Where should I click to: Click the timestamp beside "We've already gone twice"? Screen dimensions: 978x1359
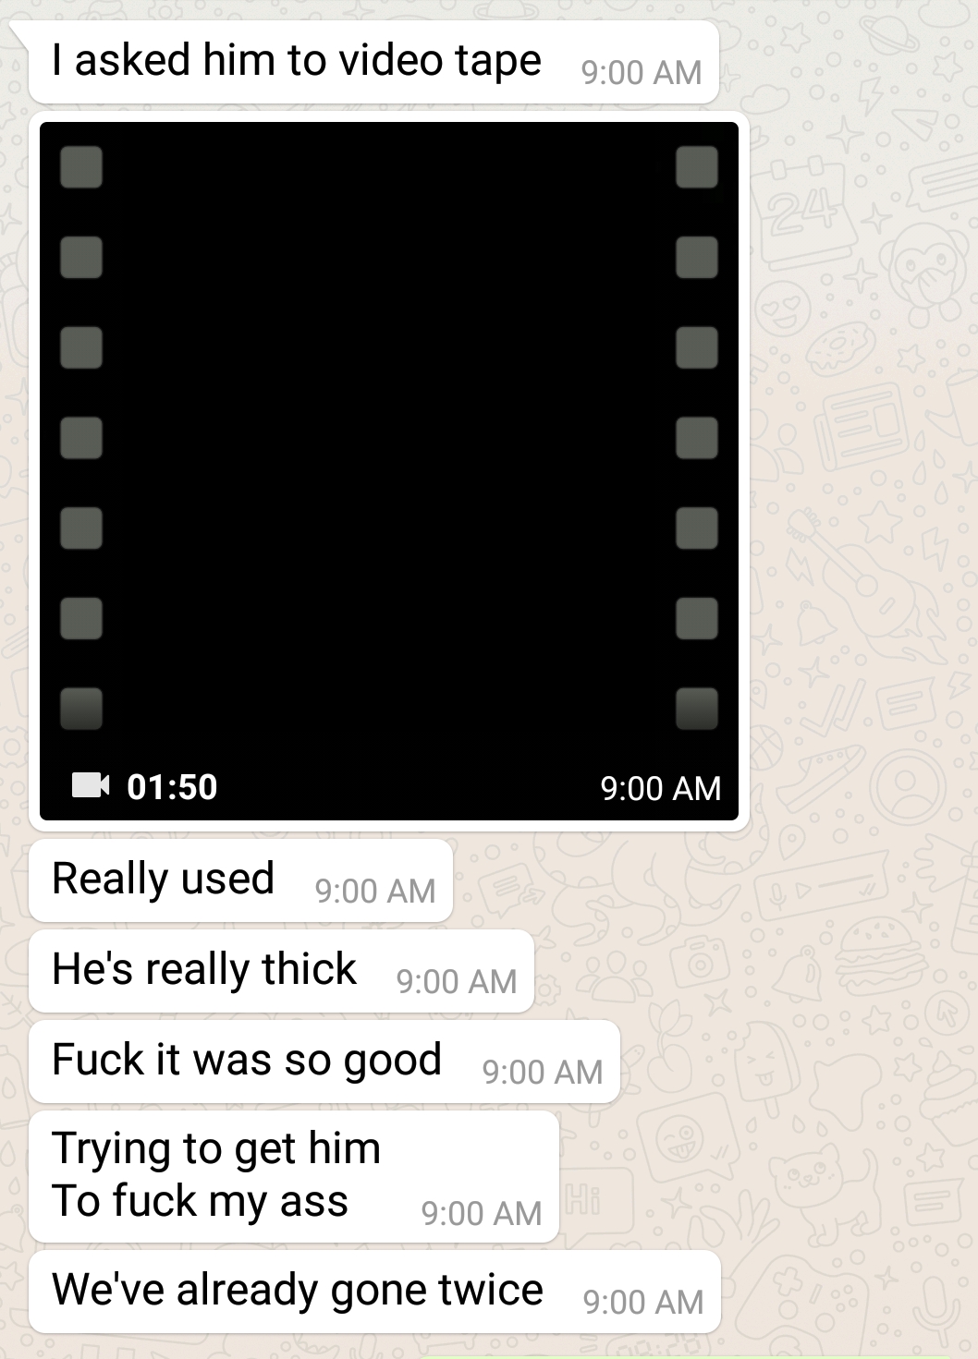tap(643, 1303)
